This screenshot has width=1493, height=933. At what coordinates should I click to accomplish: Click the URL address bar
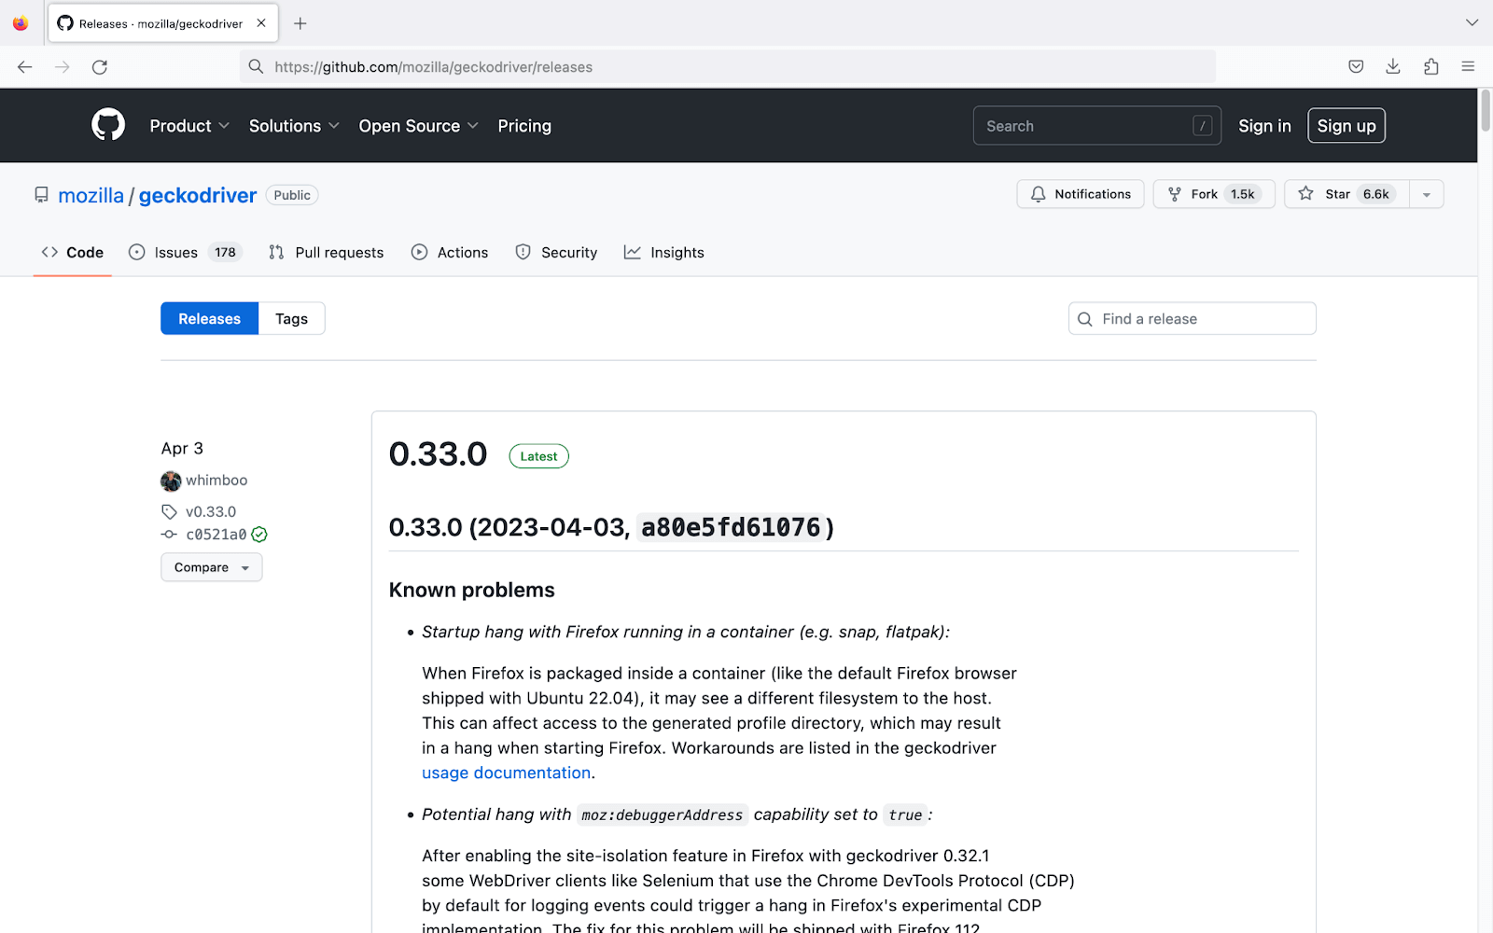[x=728, y=66]
